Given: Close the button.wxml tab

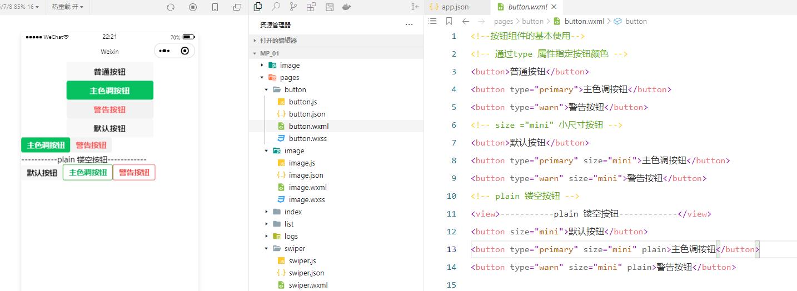Looking at the screenshot, I should click(554, 7).
